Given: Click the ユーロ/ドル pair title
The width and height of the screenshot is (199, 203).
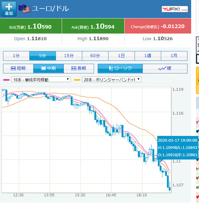Looking at the screenshot, I should tap(50, 9).
